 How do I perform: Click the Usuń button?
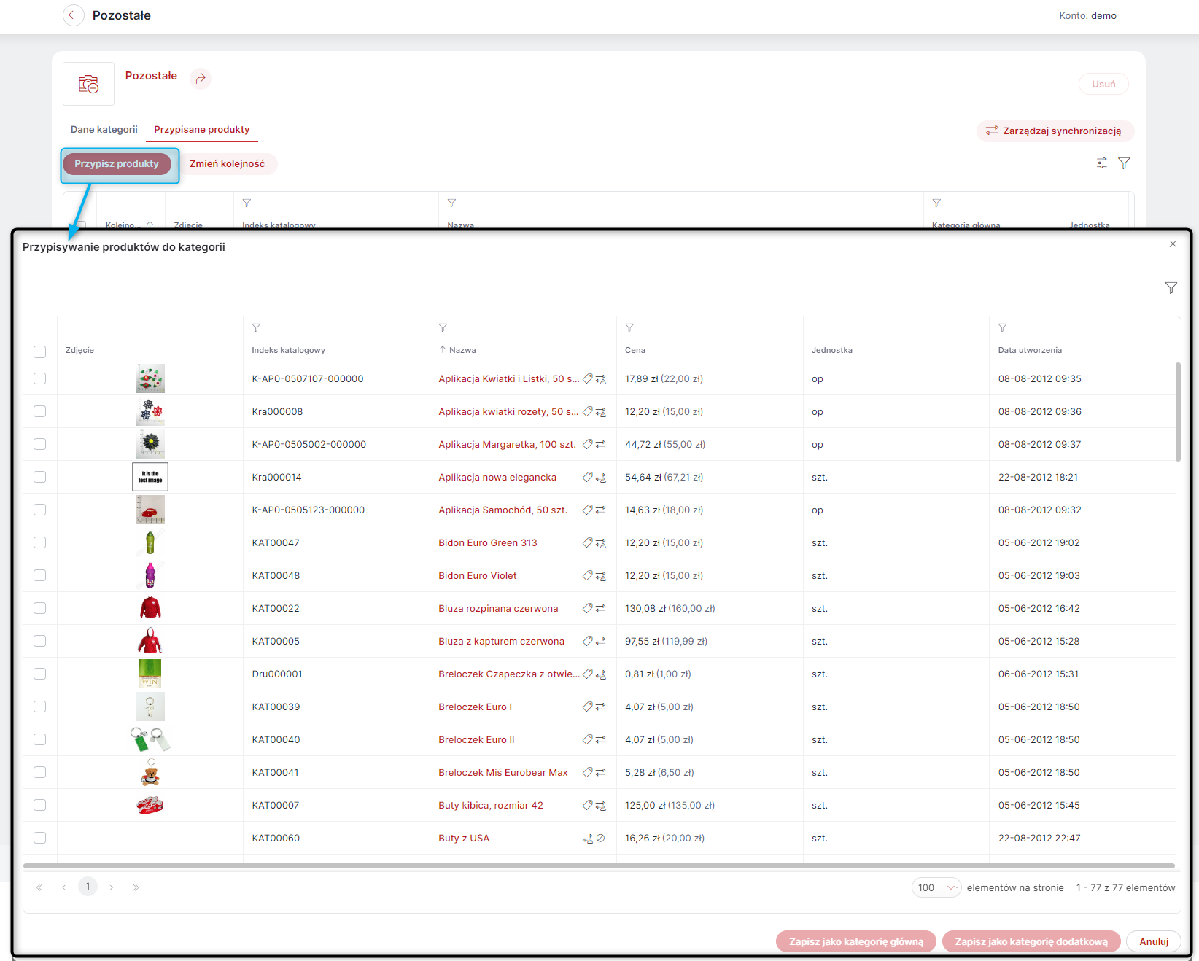click(x=1103, y=84)
